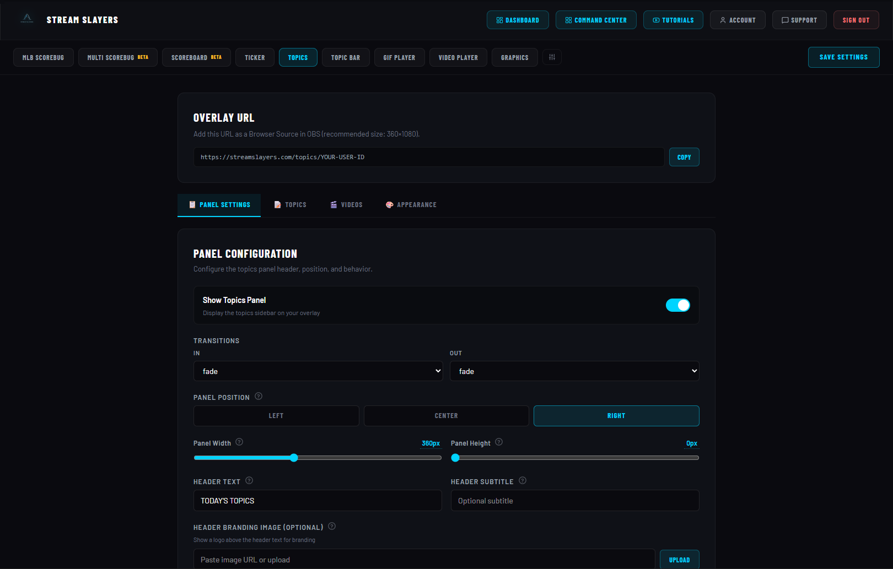Set panel position to Center

[x=446, y=416]
